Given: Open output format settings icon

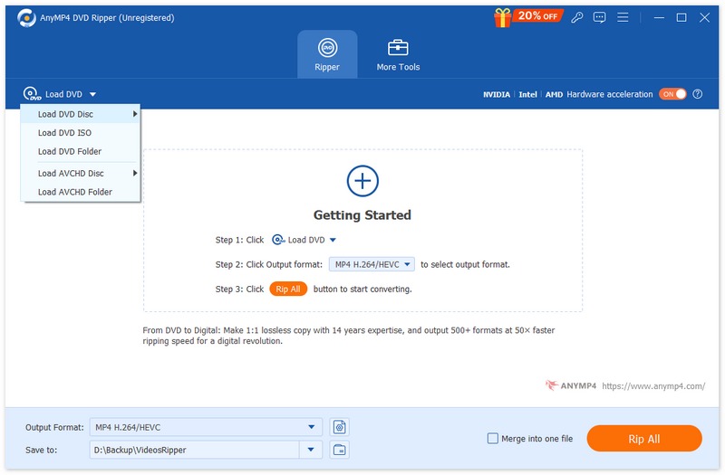Looking at the screenshot, I should [x=340, y=427].
